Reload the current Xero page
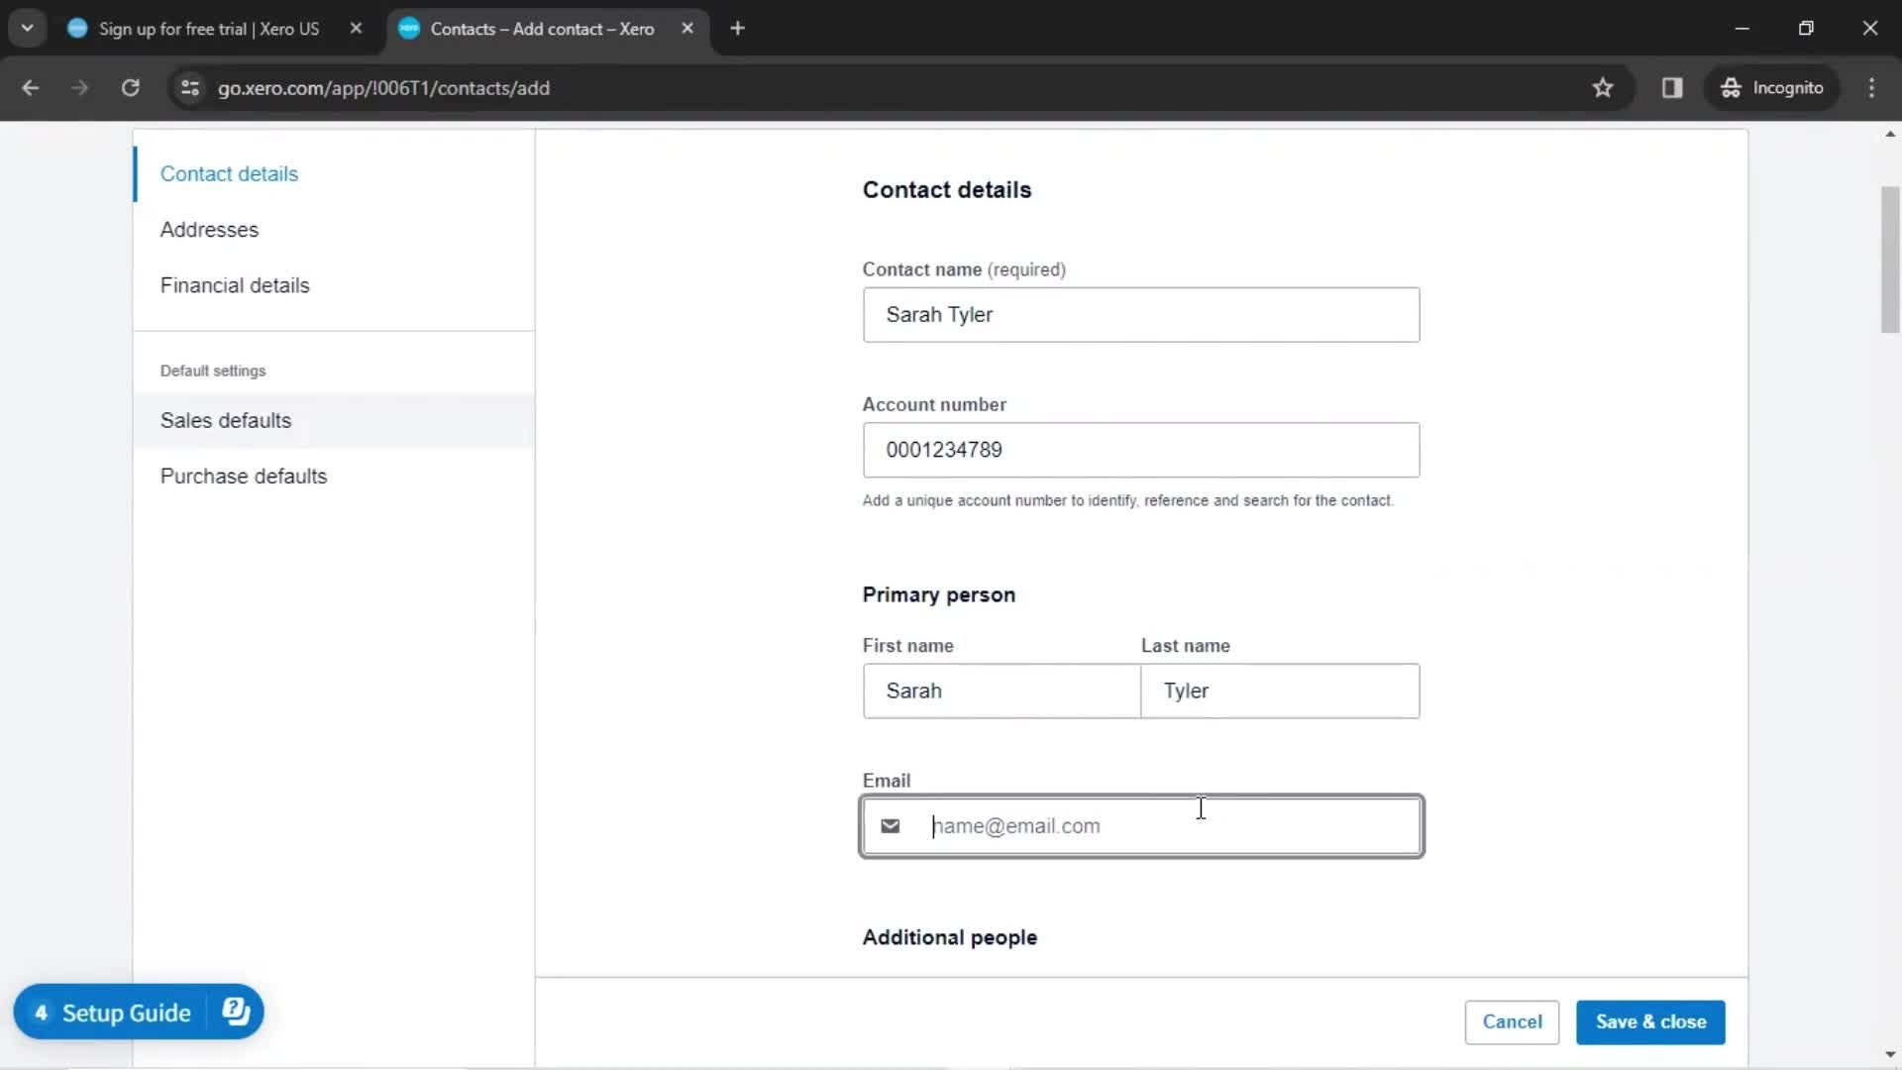1902x1070 pixels. click(x=130, y=88)
